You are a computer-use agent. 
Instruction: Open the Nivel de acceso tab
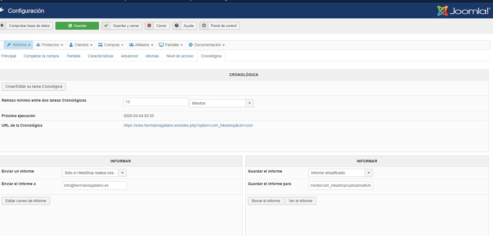tap(180, 56)
